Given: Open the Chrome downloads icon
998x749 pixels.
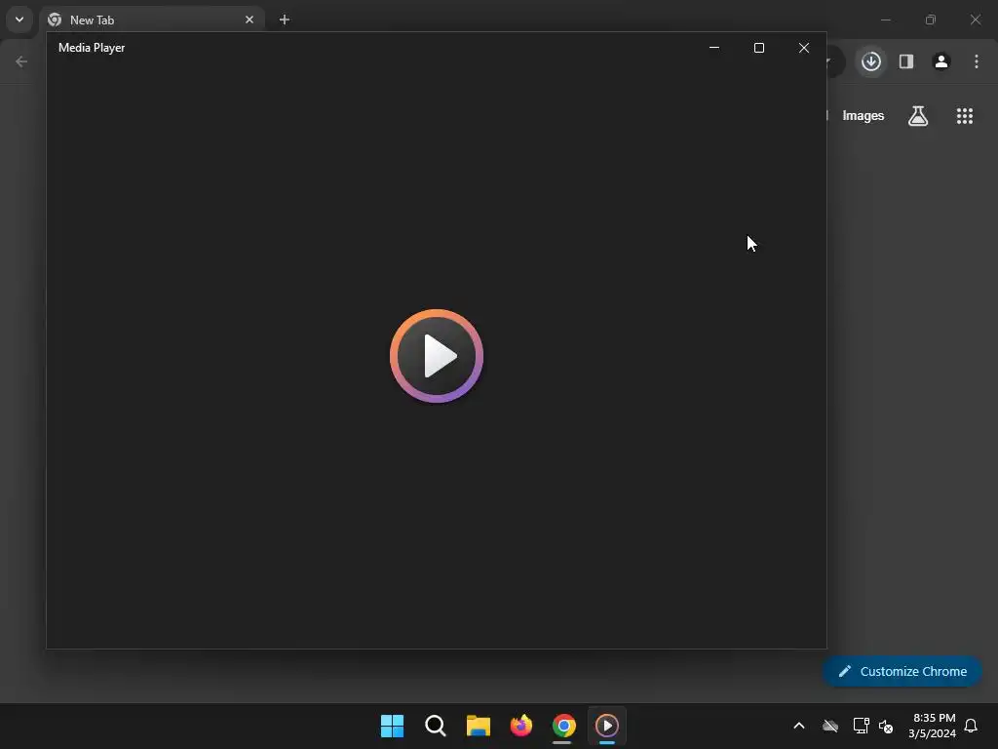Looking at the screenshot, I should (x=870, y=61).
